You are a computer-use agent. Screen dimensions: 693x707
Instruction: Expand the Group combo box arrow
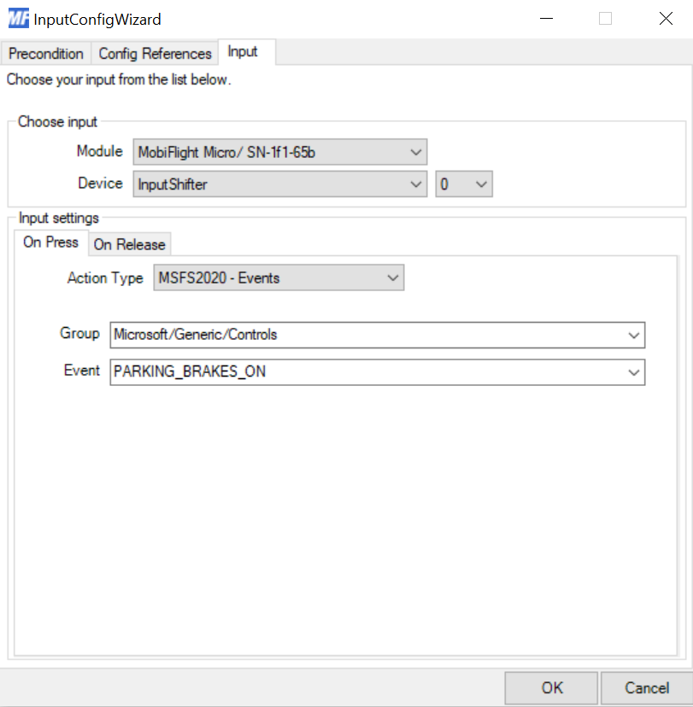pyautogui.click(x=634, y=335)
